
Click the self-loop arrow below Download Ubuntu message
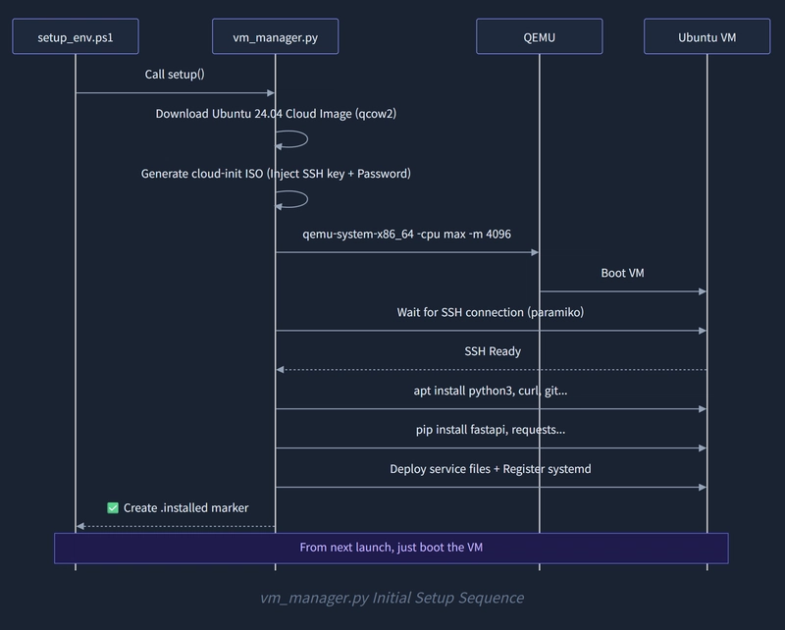point(294,139)
